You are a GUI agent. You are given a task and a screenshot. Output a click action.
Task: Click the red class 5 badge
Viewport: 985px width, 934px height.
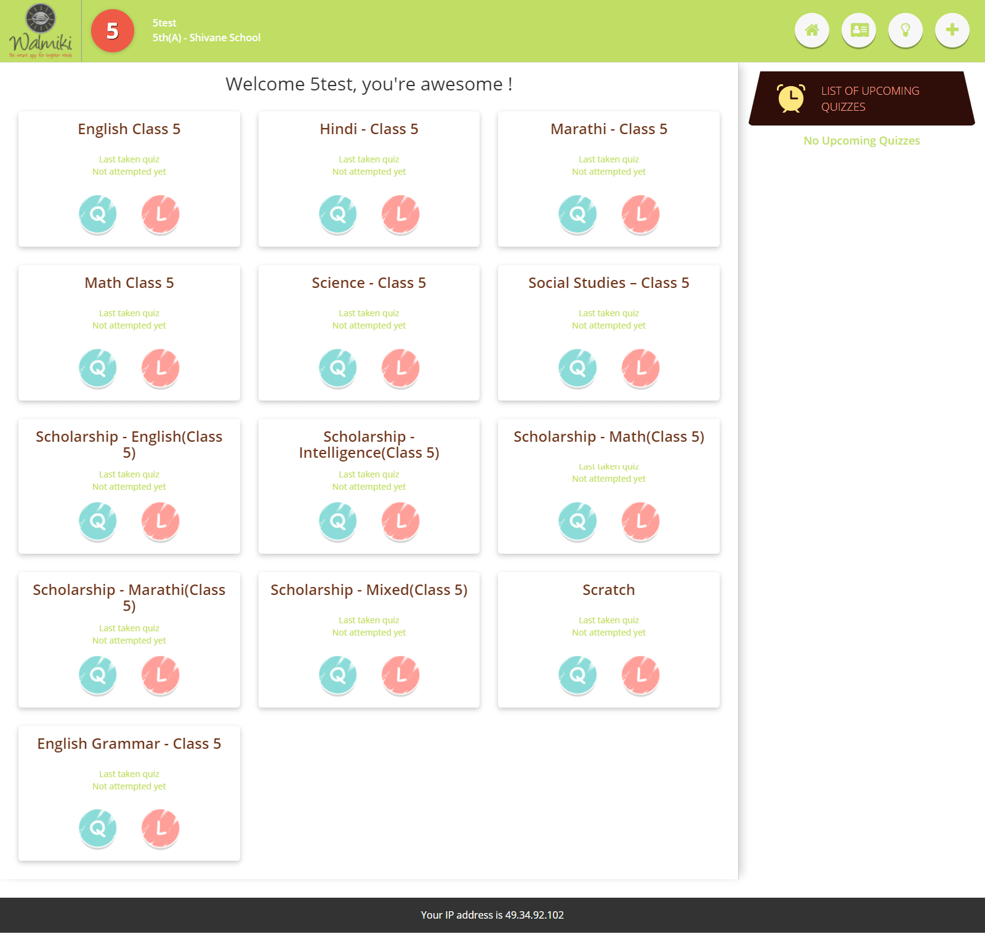[x=113, y=31]
